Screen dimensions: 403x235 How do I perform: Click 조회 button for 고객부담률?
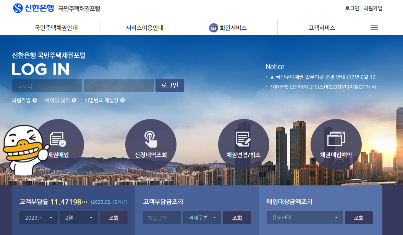click(x=113, y=218)
